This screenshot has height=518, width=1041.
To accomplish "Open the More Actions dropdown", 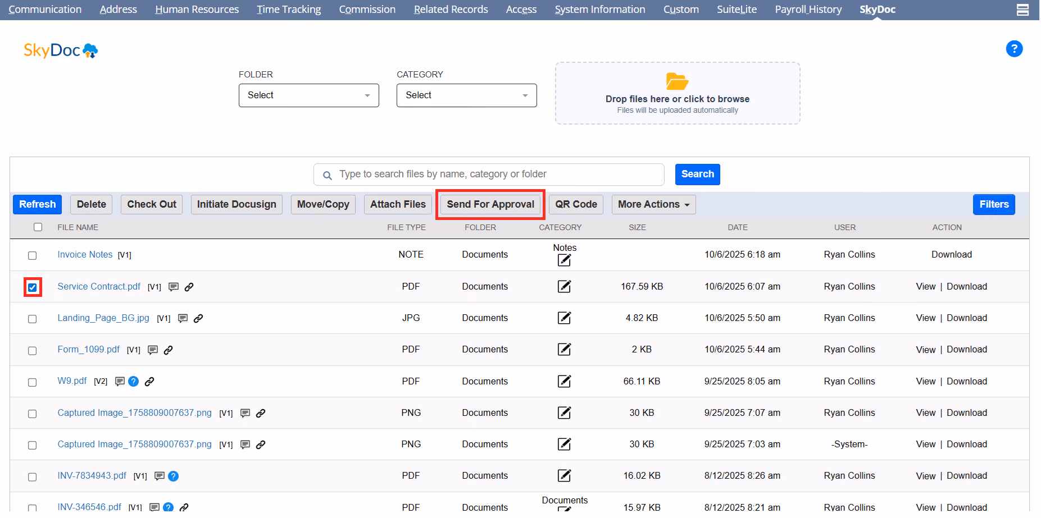I will 653,204.
